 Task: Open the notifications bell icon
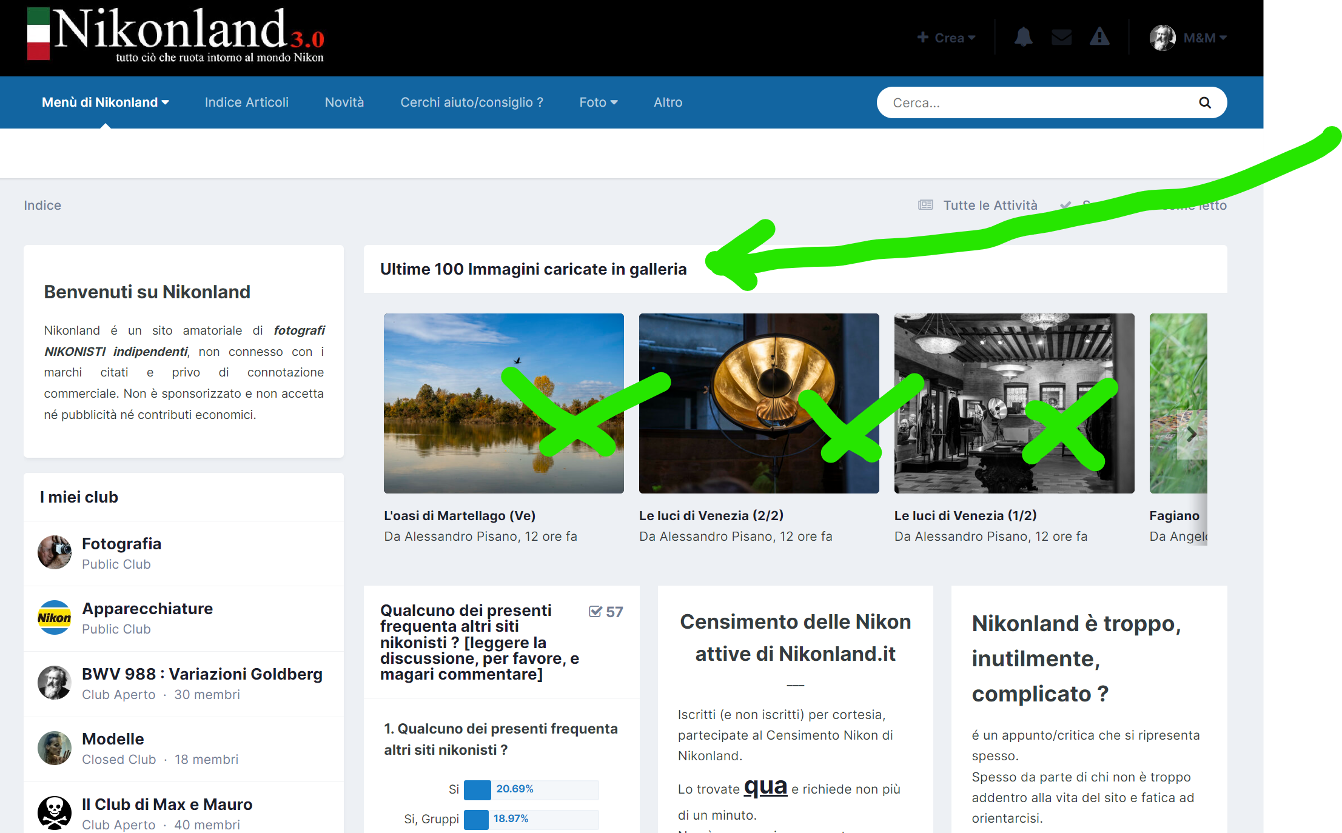tap(1023, 38)
